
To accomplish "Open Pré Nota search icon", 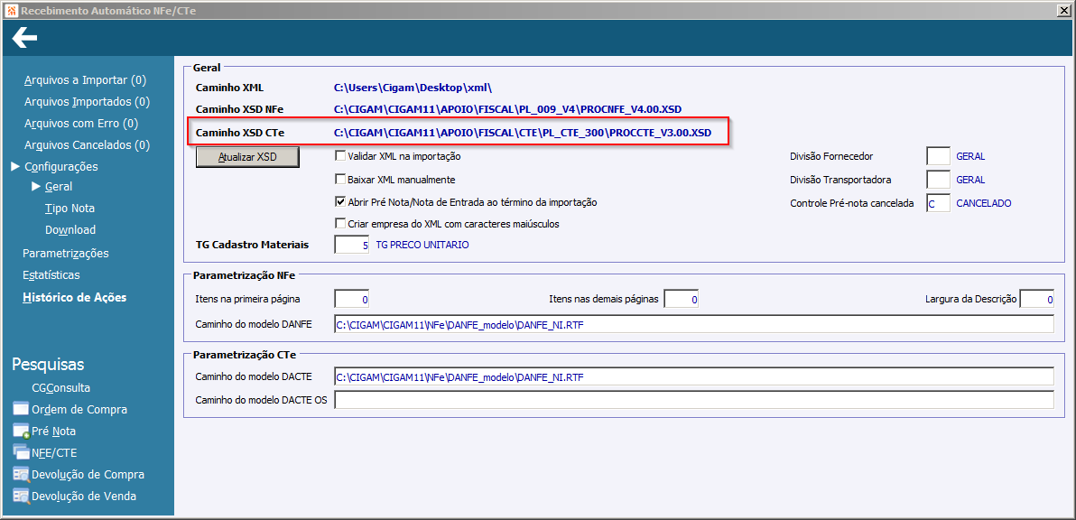I will coord(22,432).
